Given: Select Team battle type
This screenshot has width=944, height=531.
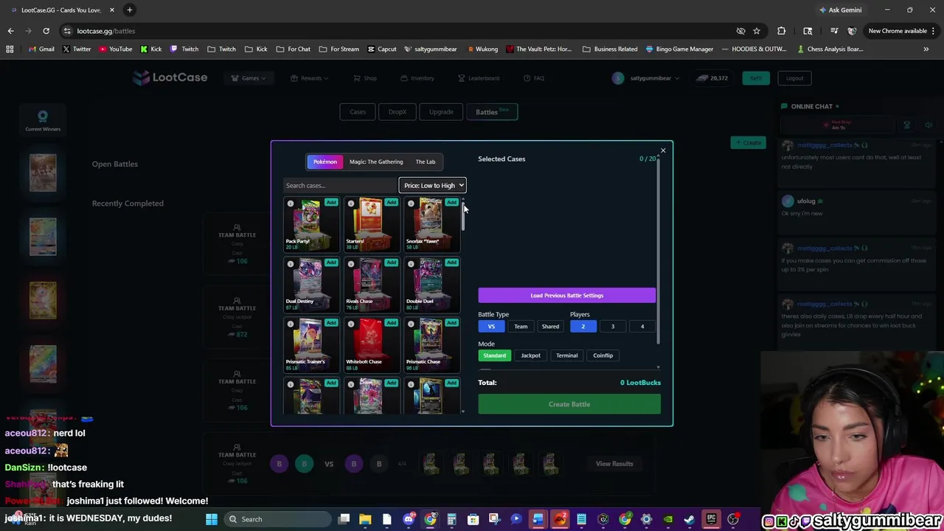Looking at the screenshot, I should tap(521, 326).
